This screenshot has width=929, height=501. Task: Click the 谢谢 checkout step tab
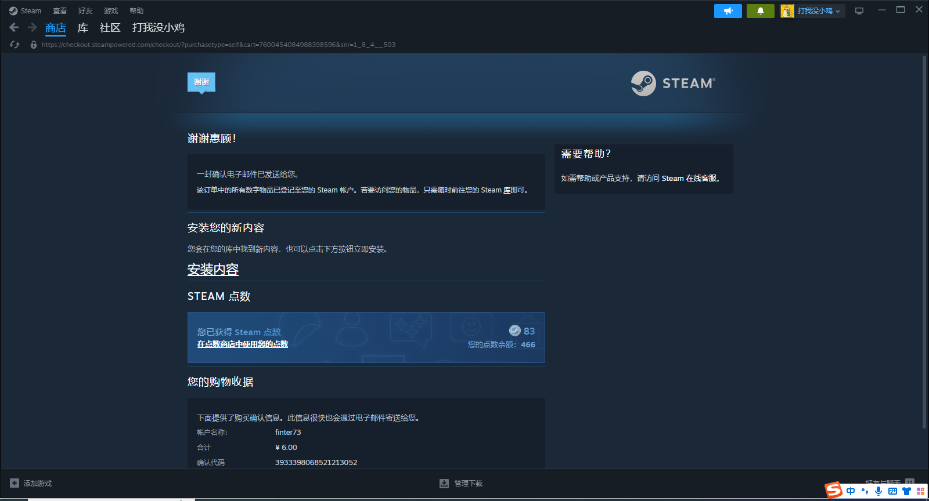(201, 82)
